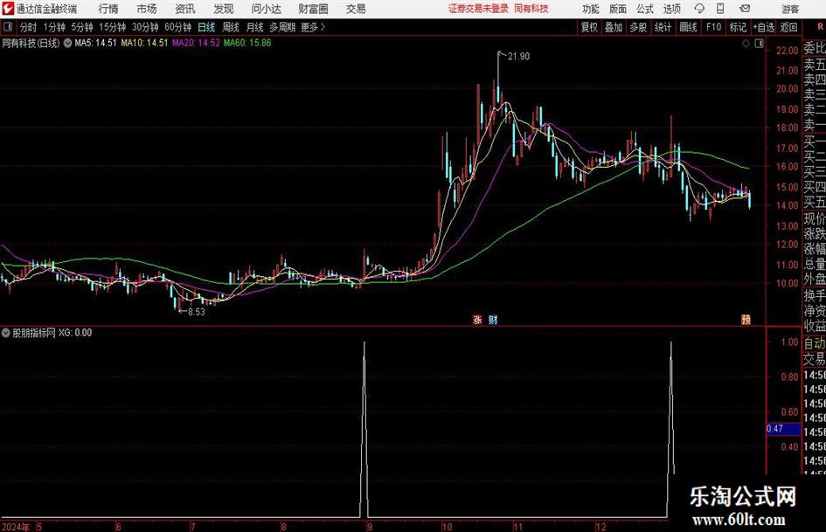Click the 8.53 low price label
Viewport: 826px width, 532px height.
197,312
